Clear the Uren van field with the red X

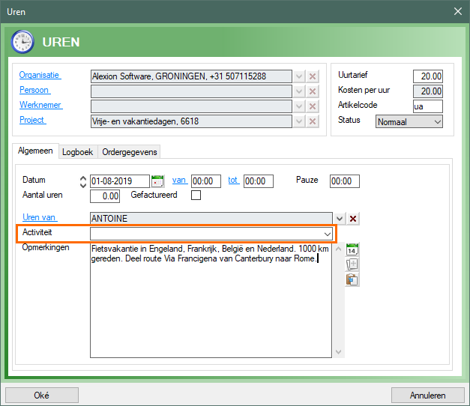(353, 219)
